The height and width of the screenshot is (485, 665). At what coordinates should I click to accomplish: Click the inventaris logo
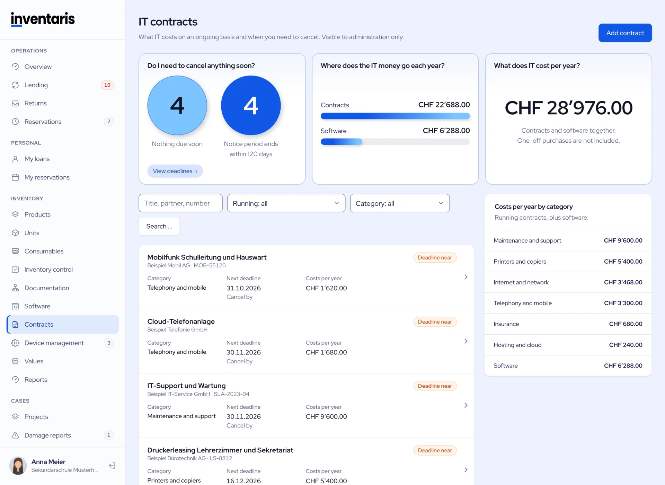[43, 19]
